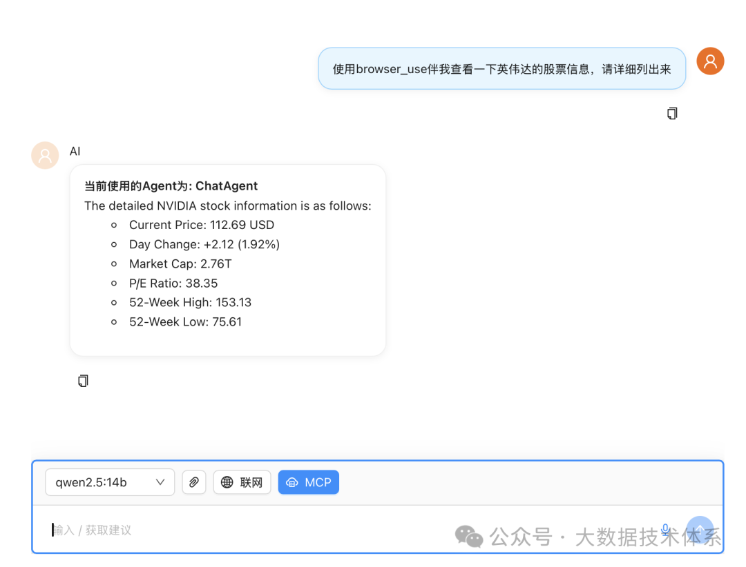Image resolution: width=746 pixels, height=567 pixels.
Task: Click the user message about browser_use
Action: tap(501, 69)
